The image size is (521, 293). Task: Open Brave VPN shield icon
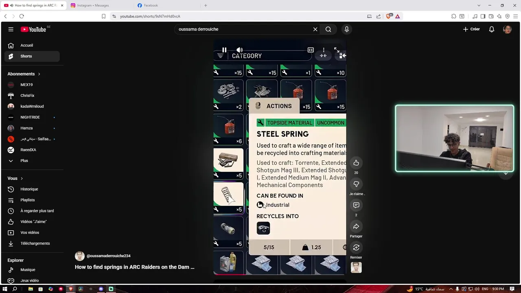pyautogui.click(x=507, y=16)
